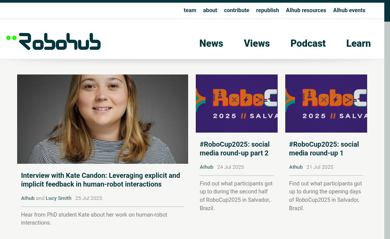The width and height of the screenshot is (390, 239).
Task: Open the Learn section
Action: tap(358, 43)
